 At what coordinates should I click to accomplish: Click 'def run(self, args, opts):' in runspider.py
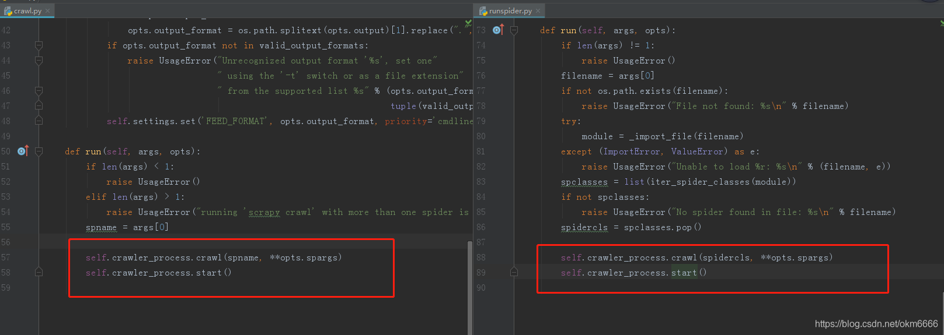coord(608,30)
